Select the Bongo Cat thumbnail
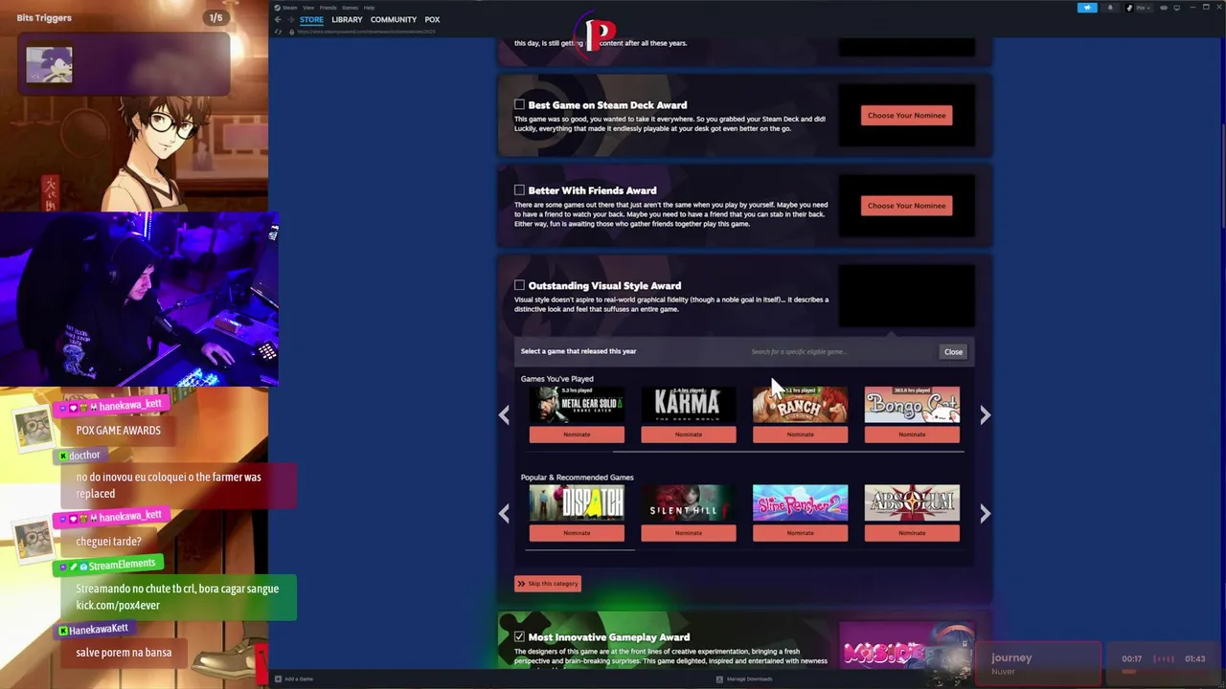This screenshot has width=1226, height=689. coord(912,405)
